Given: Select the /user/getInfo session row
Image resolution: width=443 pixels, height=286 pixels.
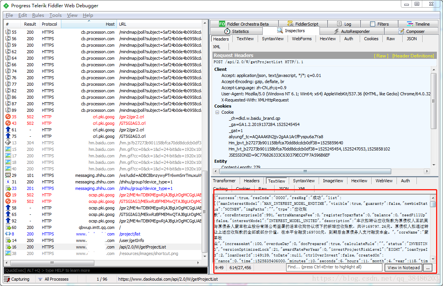Looking at the screenshot, I should coord(103,240).
